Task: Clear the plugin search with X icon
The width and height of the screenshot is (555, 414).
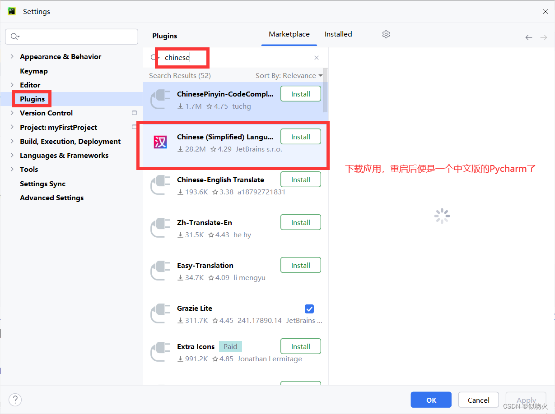Action: point(317,58)
